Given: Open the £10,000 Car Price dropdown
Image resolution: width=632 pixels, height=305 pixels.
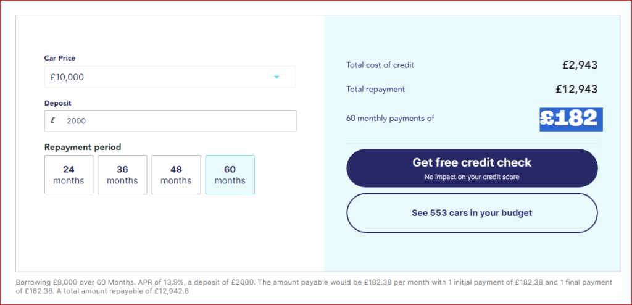Looking at the screenshot, I should point(170,77).
